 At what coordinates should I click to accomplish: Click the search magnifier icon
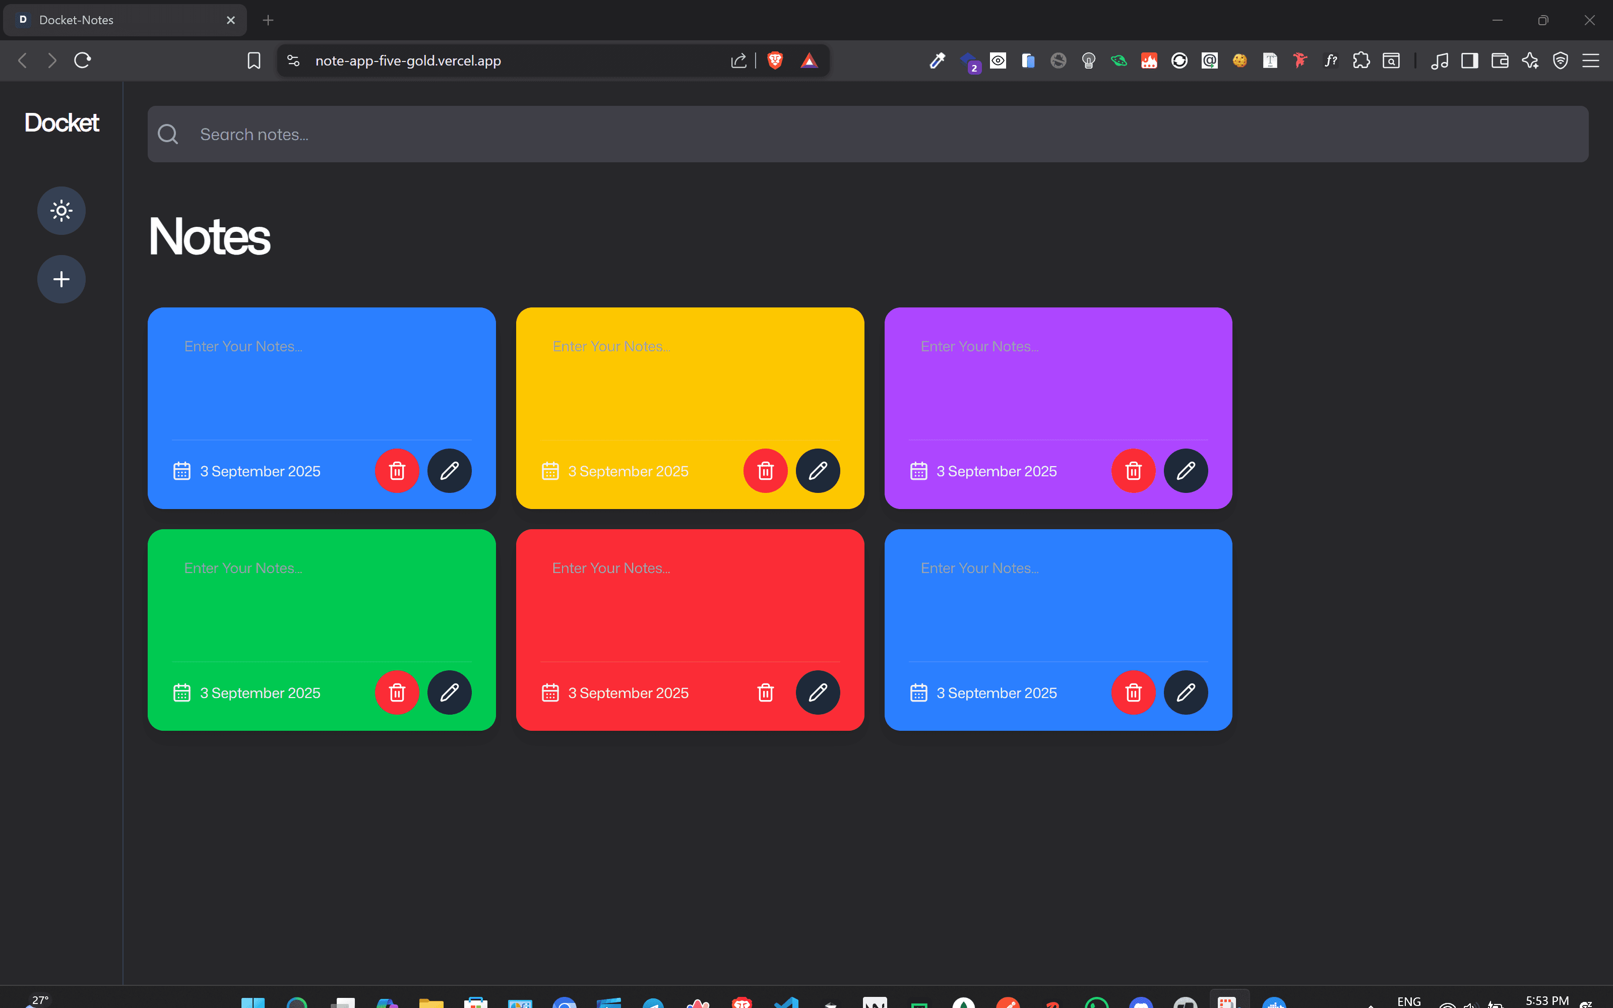(168, 134)
